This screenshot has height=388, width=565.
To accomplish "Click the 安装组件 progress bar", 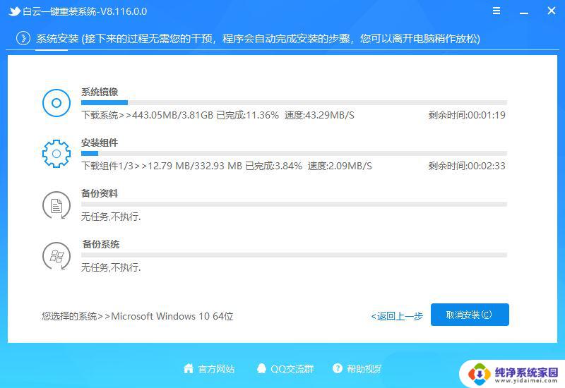I will (294, 153).
